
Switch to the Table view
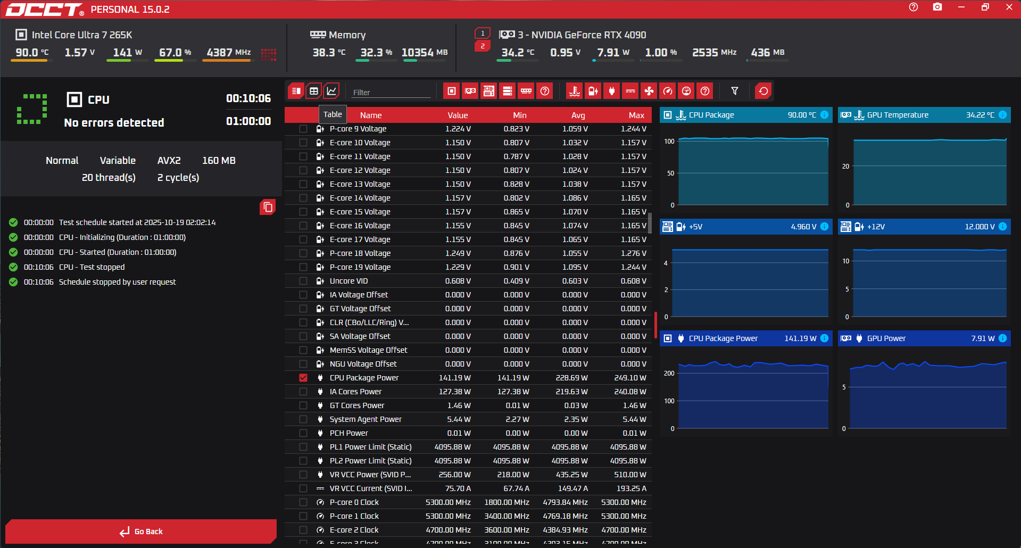314,91
